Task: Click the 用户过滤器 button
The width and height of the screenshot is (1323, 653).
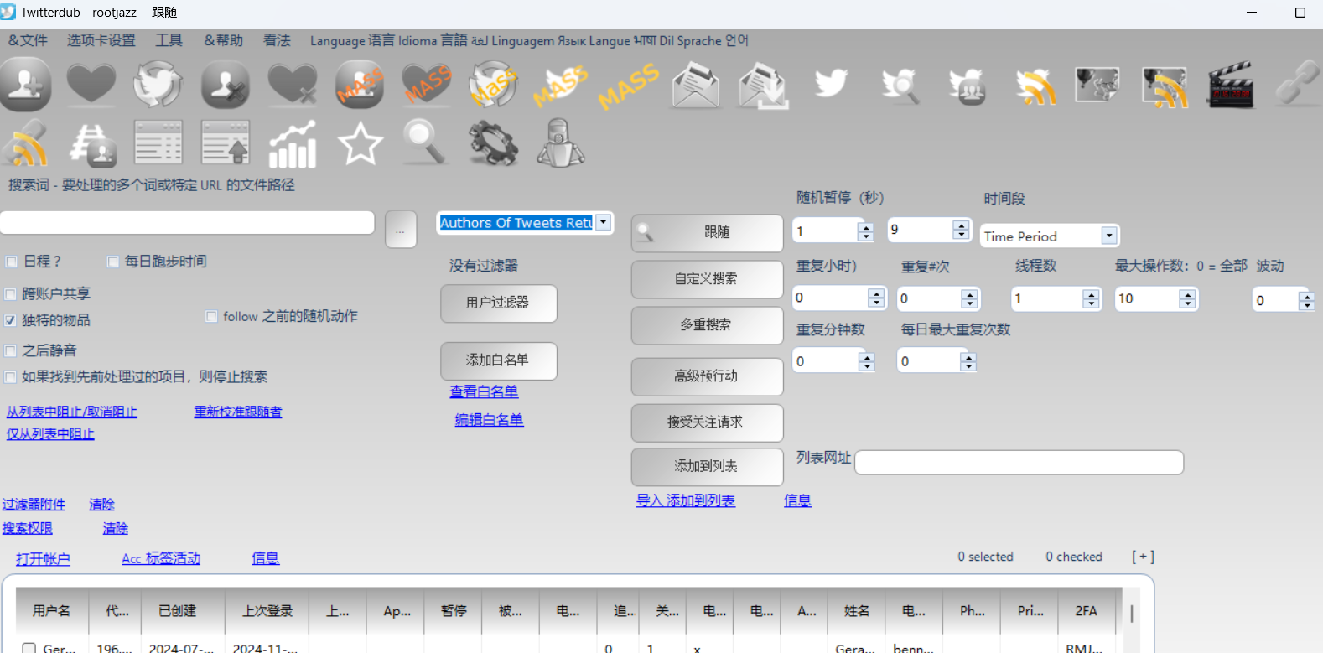Action: coord(498,303)
